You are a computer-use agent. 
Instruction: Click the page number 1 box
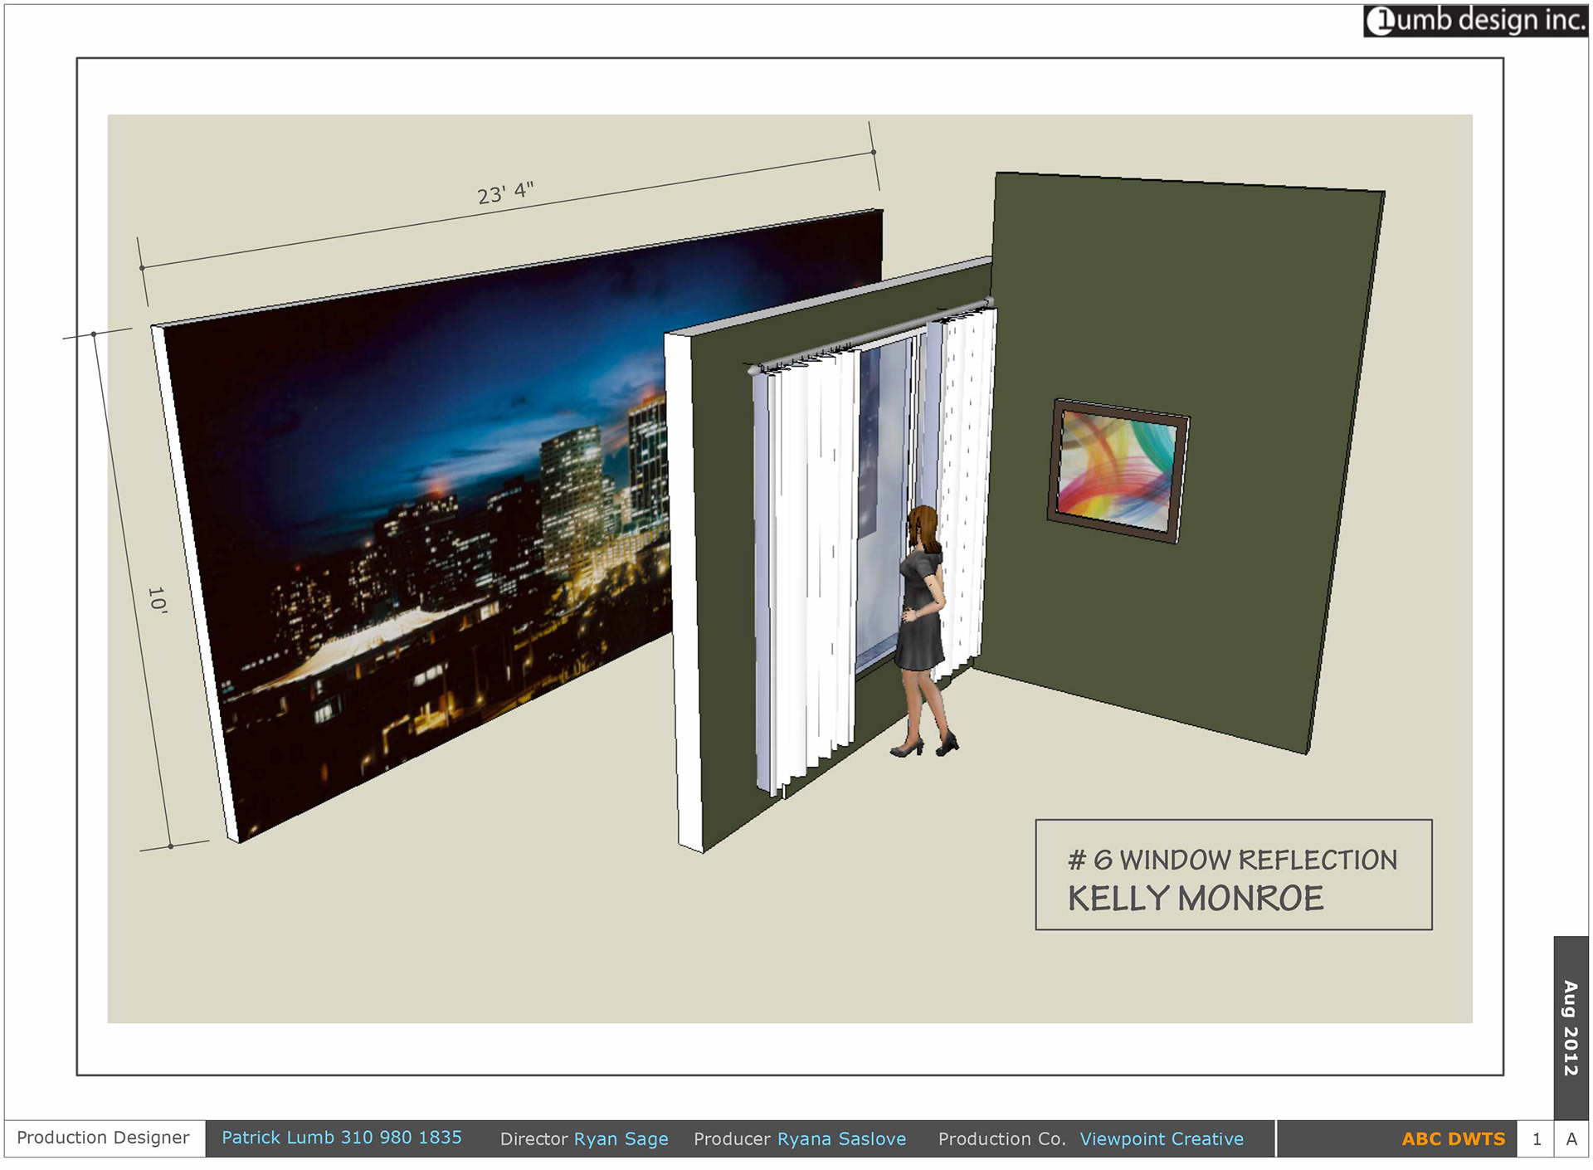point(1537,1139)
